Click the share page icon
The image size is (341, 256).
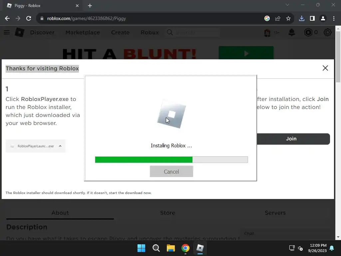(278, 19)
